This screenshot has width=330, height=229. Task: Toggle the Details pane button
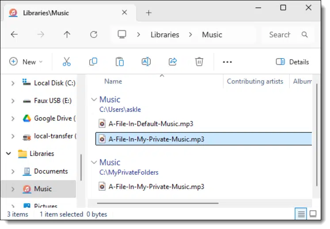point(292,62)
